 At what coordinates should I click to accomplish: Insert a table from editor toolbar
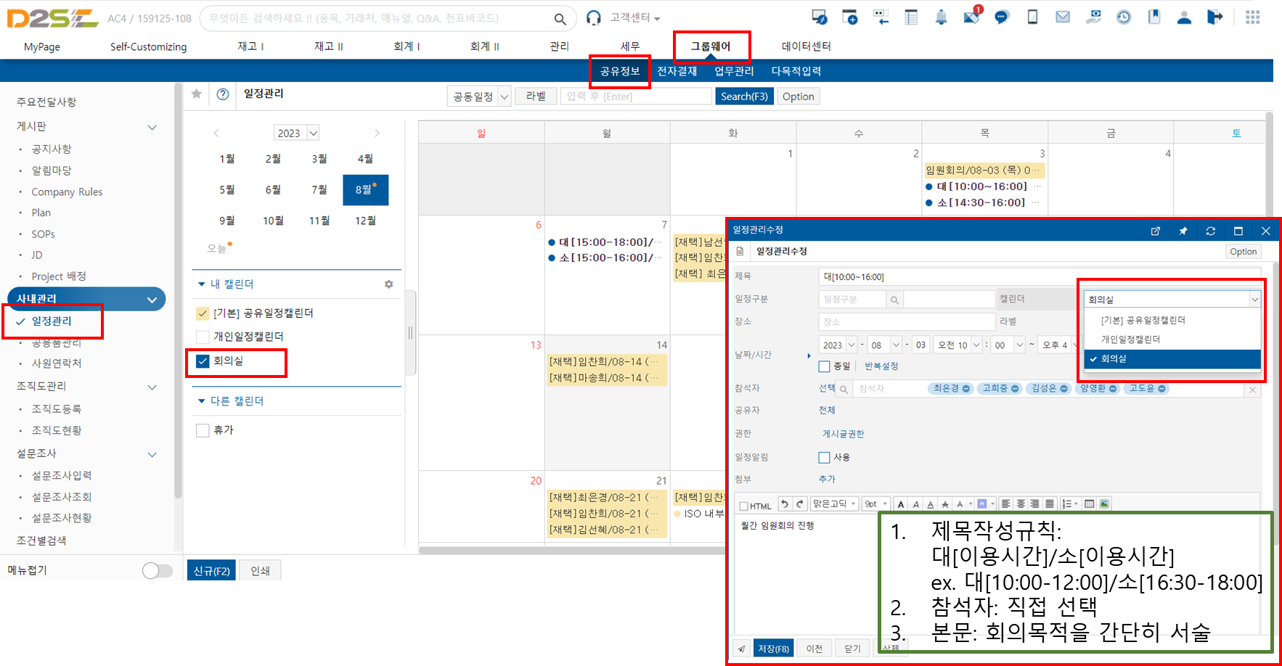(1089, 503)
